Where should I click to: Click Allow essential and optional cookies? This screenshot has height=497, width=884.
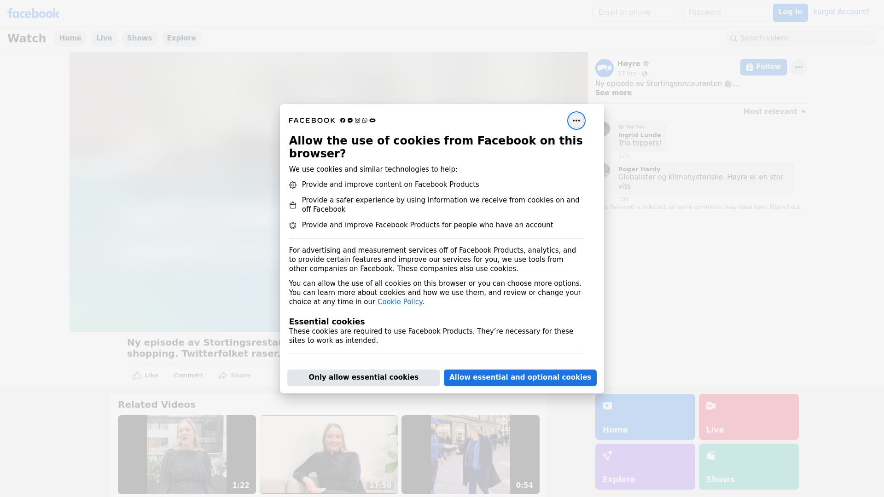click(x=520, y=378)
